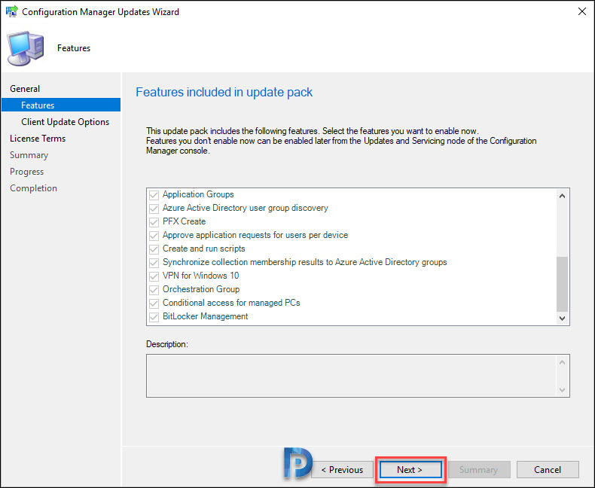The height and width of the screenshot is (488, 595).
Task: Click the 'PFX Create' feature label
Action: pos(184,221)
